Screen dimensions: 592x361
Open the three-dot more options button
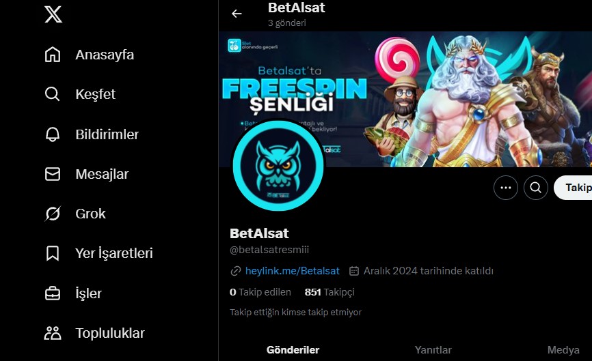click(506, 188)
